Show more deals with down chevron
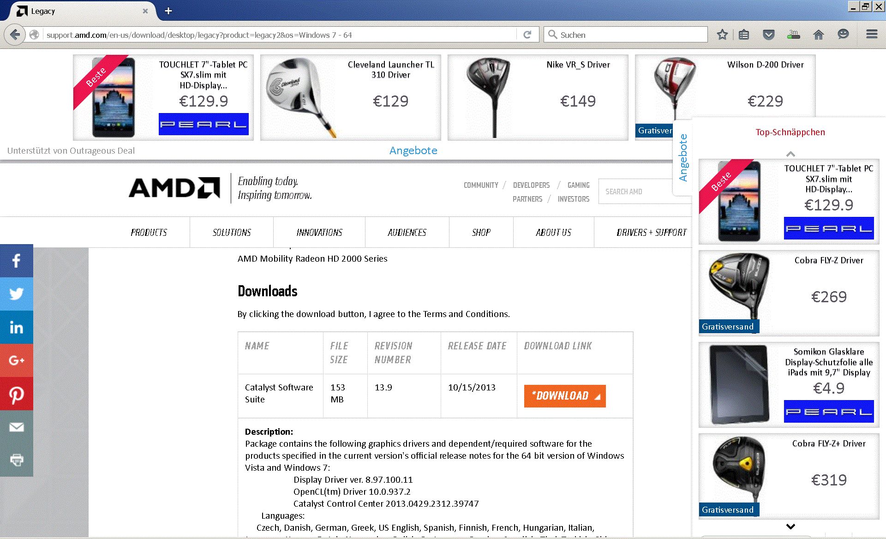886x539 pixels. pyautogui.click(x=790, y=527)
